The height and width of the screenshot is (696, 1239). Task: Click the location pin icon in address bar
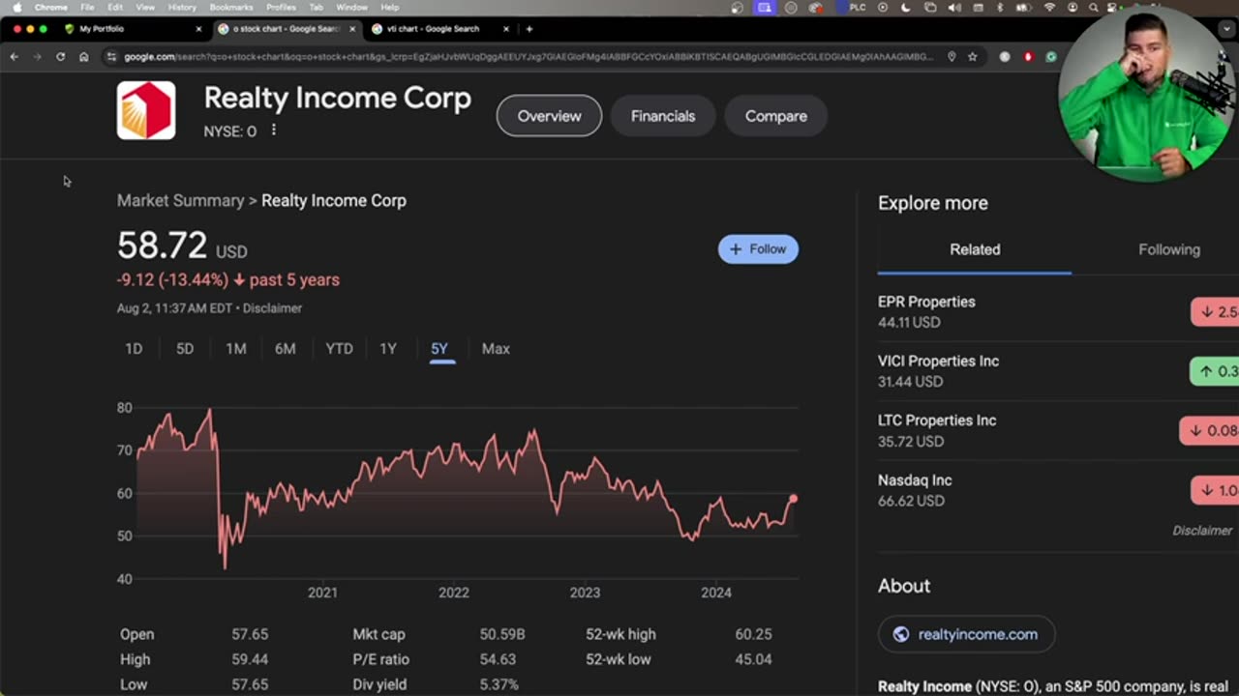[x=952, y=57]
